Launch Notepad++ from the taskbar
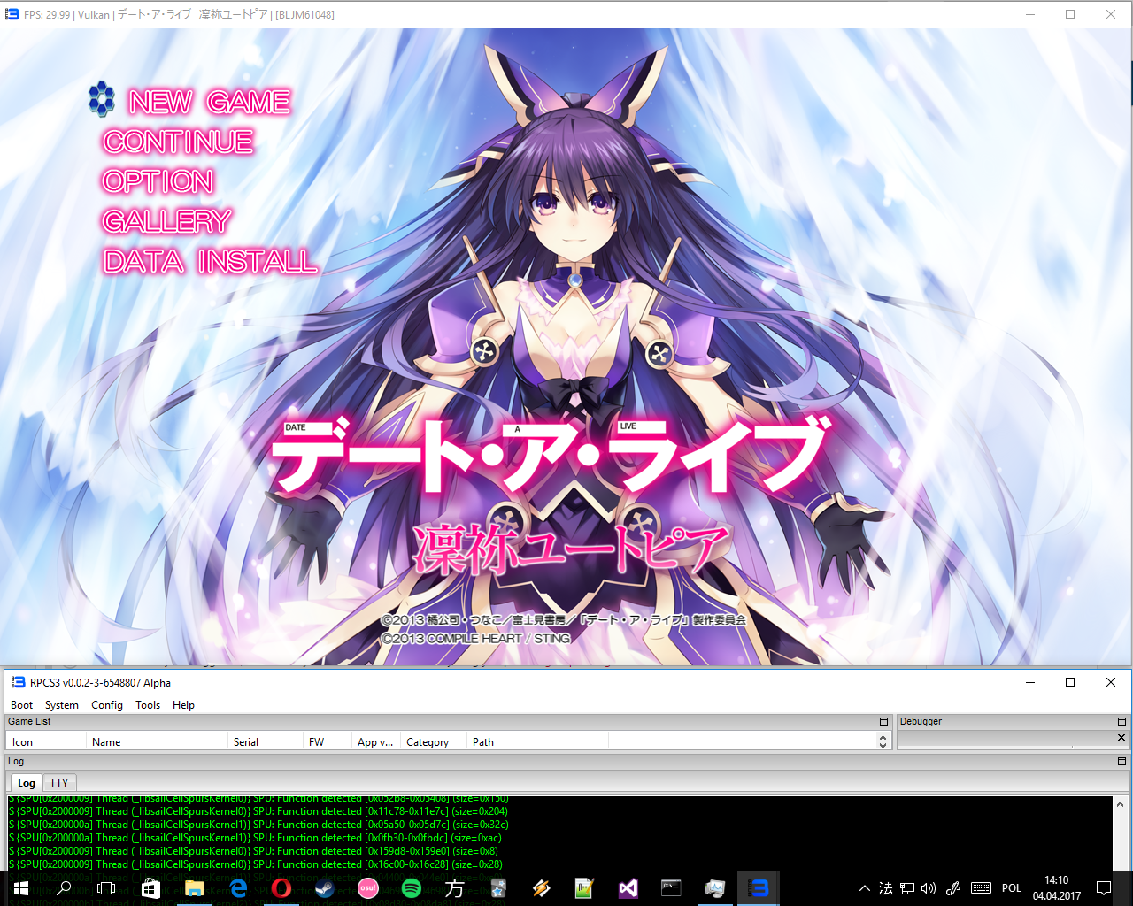 (x=585, y=888)
